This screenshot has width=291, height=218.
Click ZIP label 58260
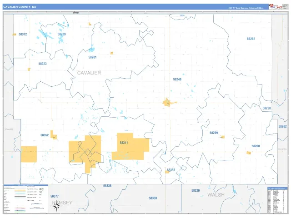[256, 146]
